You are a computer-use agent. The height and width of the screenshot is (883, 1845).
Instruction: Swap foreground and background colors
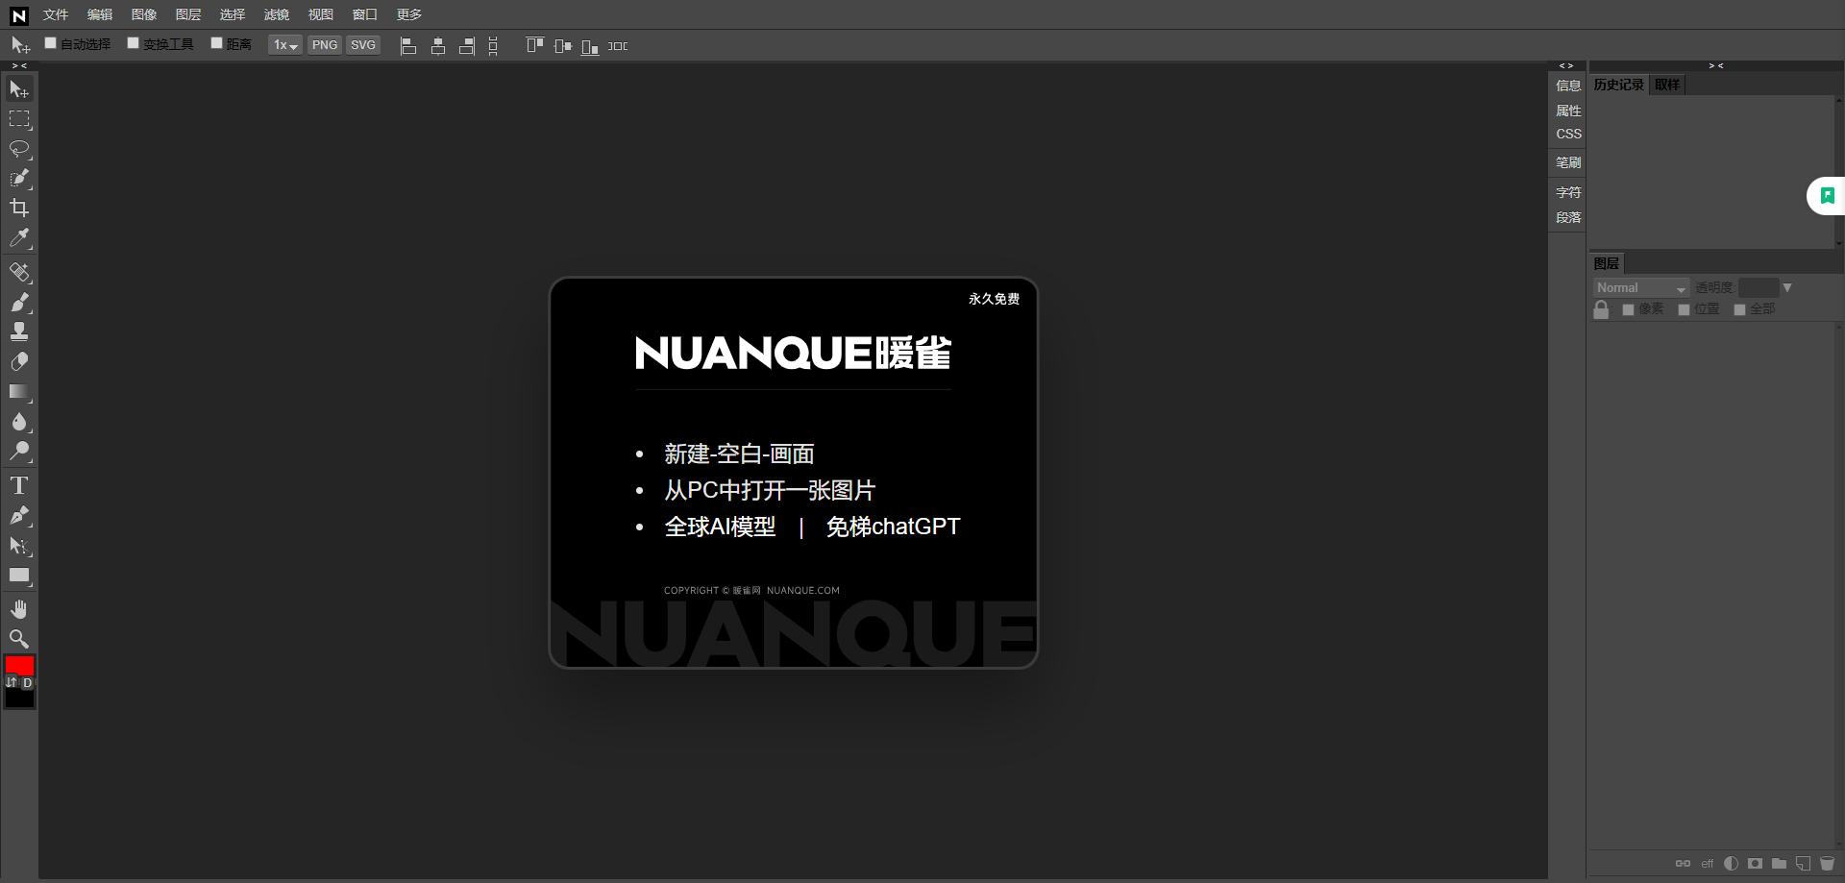pyautogui.click(x=12, y=682)
